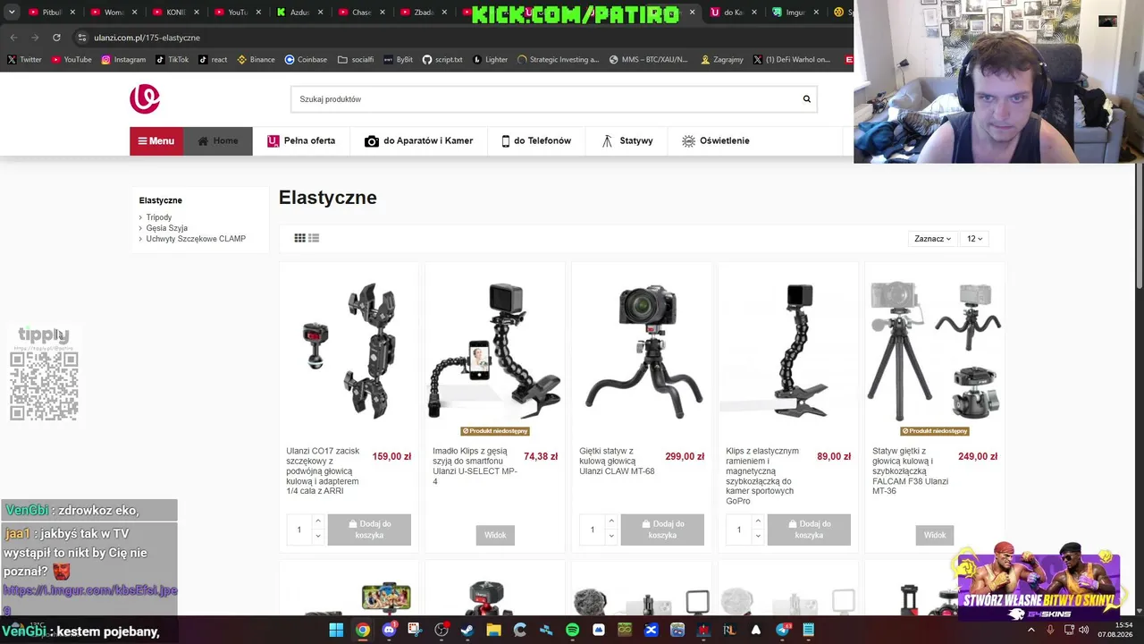The height and width of the screenshot is (644, 1144).
Task: Open the volume control in system tray
Action: pyautogui.click(x=1084, y=630)
